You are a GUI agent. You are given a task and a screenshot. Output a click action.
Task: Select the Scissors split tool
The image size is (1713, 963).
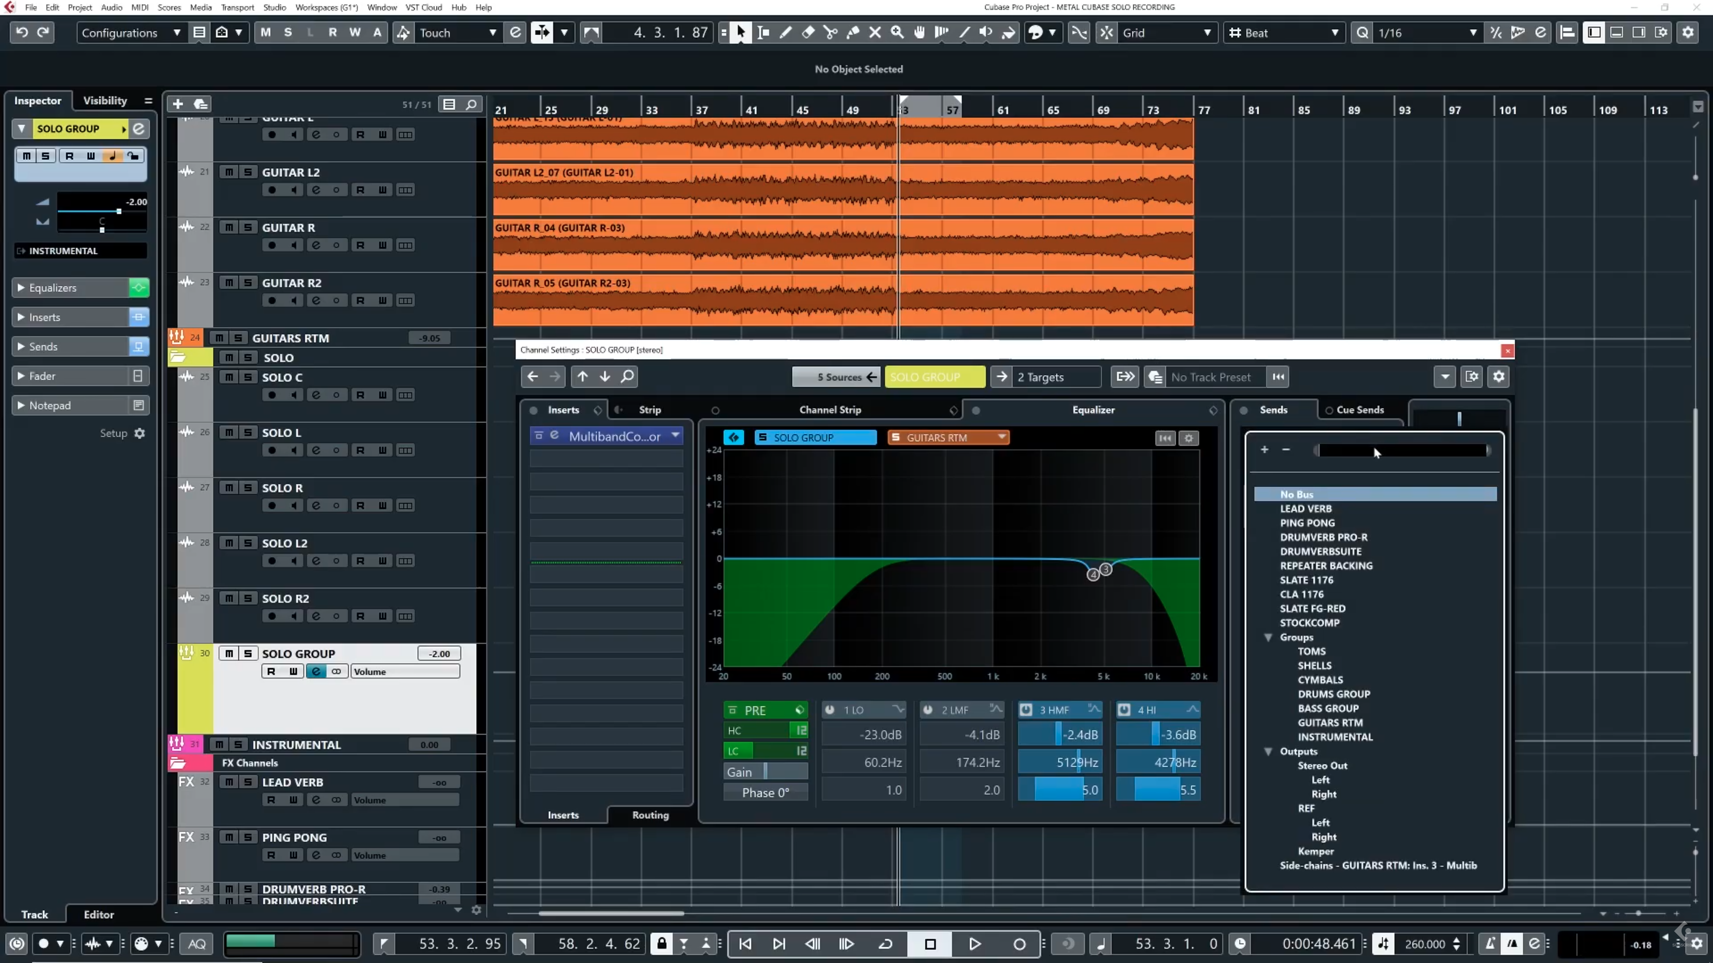click(830, 32)
